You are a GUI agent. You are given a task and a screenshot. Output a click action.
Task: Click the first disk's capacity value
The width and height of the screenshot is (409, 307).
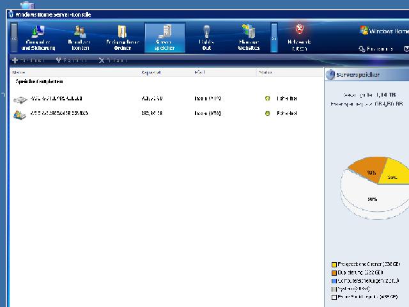point(152,98)
